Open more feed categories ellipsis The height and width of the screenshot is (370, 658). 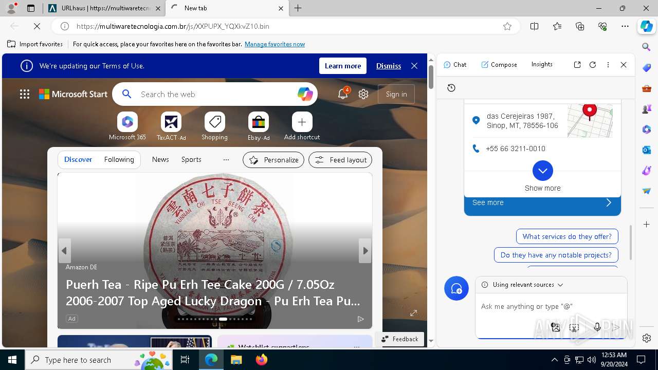pyautogui.click(x=226, y=160)
